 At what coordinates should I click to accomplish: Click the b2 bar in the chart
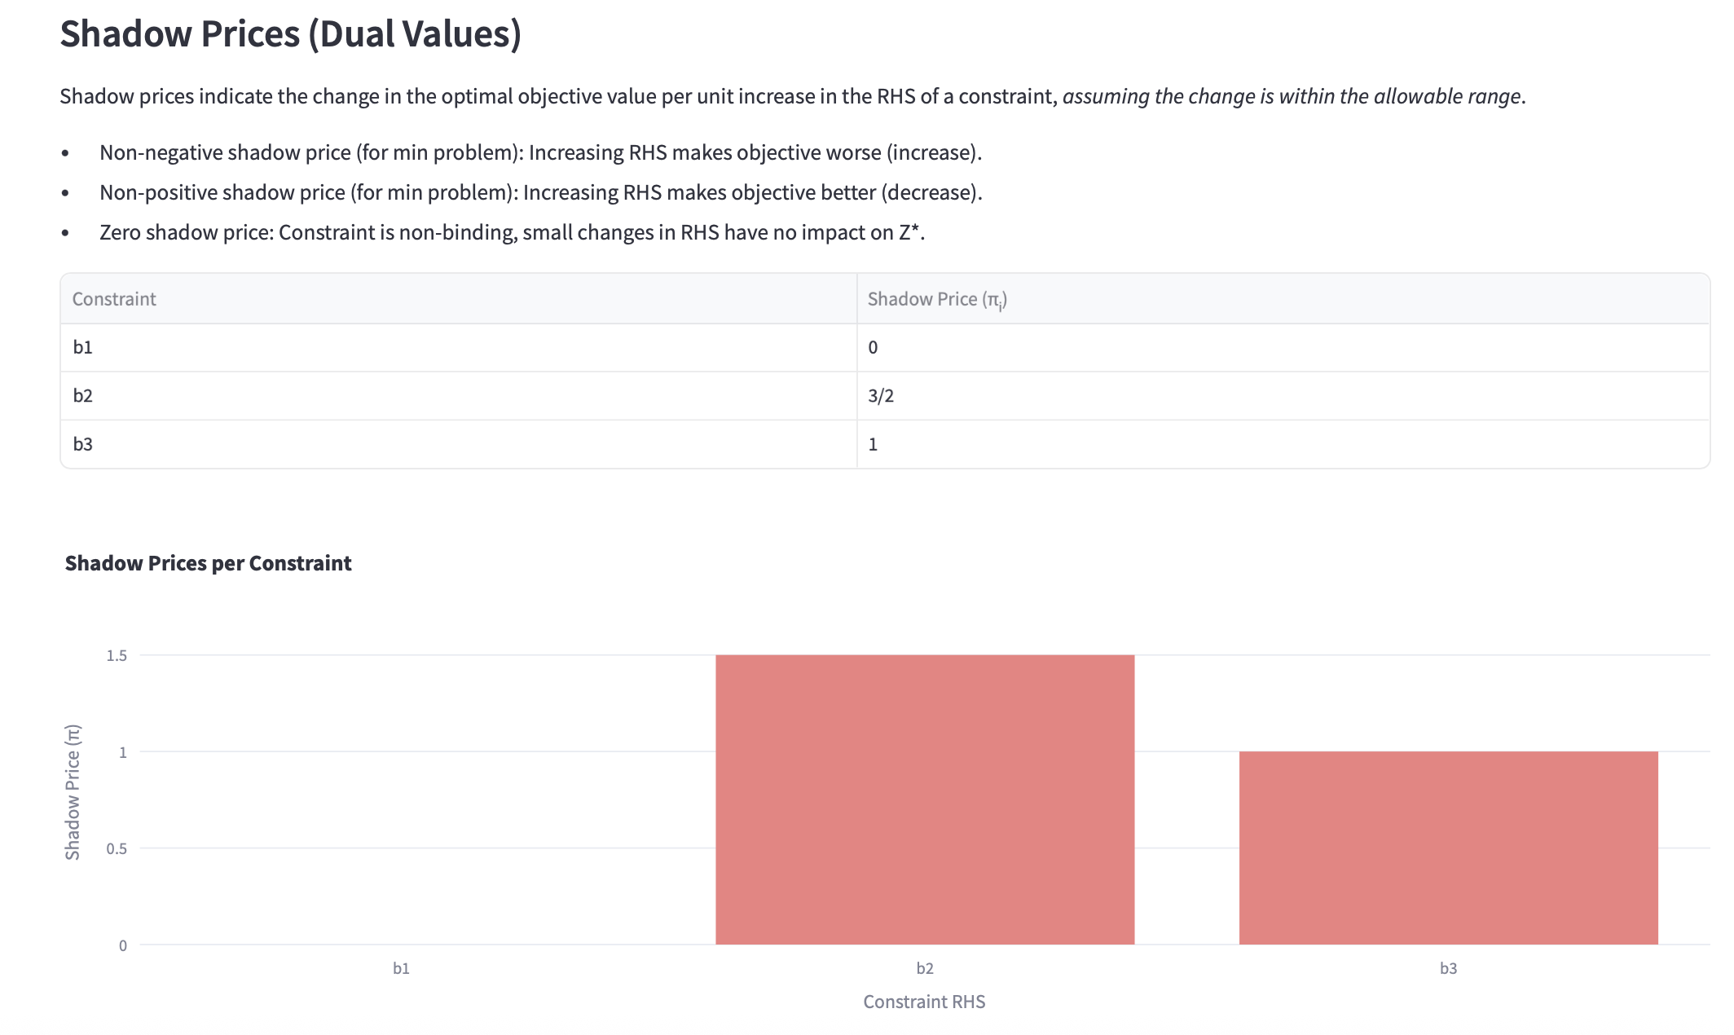point(925,799)
